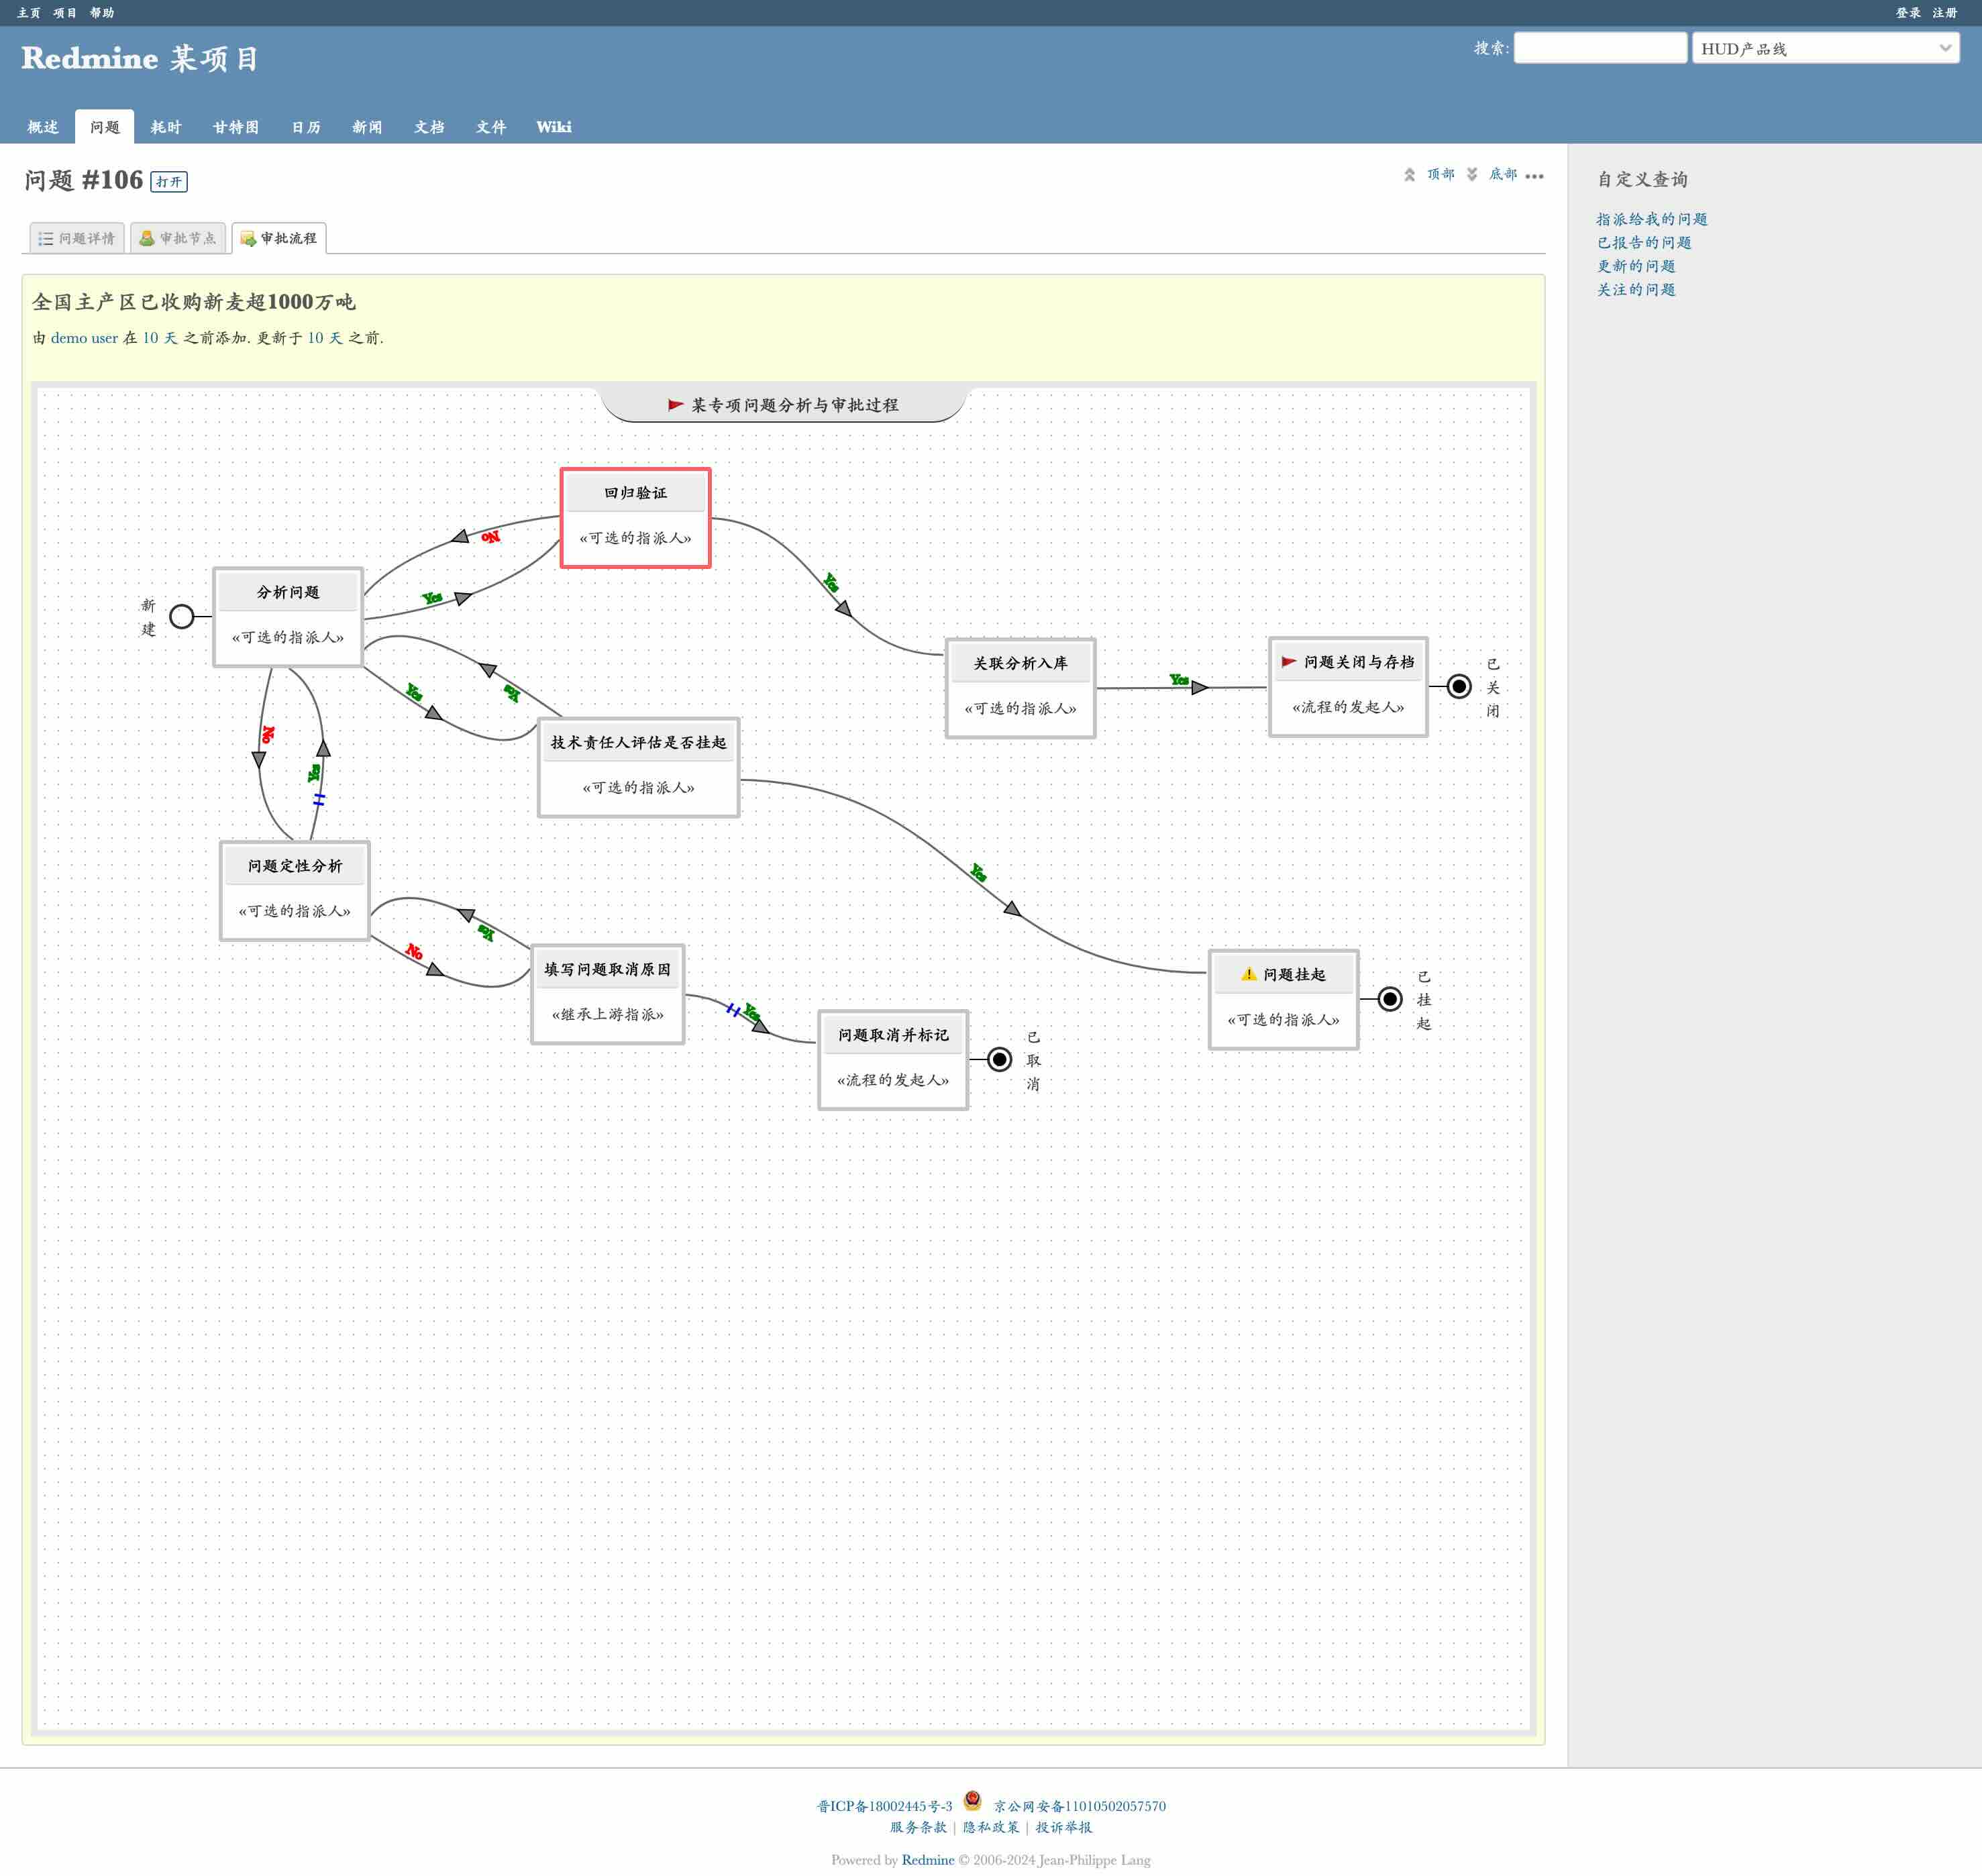
Task: Select the 关联分析入库 workflow node
Action: click(x=1021, y=688)
